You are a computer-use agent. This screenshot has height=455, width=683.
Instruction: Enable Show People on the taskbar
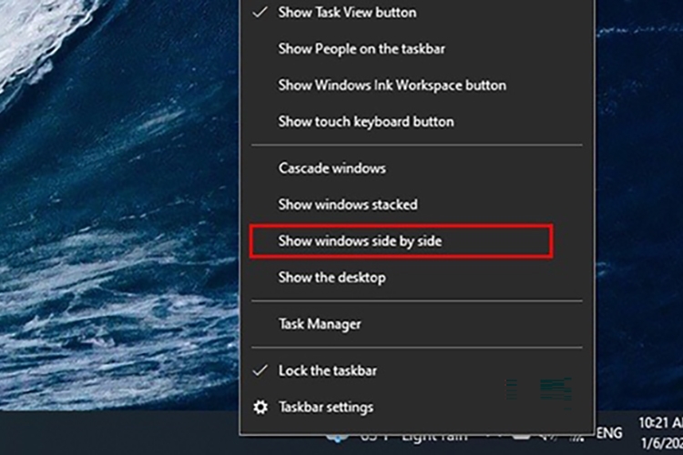coord(361,49)
